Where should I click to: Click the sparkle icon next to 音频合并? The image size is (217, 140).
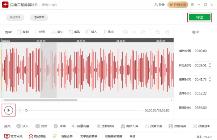tap(55, 136)
